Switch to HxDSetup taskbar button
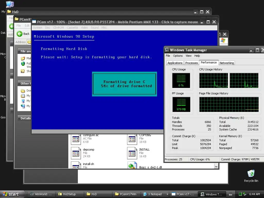Image resolution: width=264 pixels, height=198 pixels. point(69,194)
